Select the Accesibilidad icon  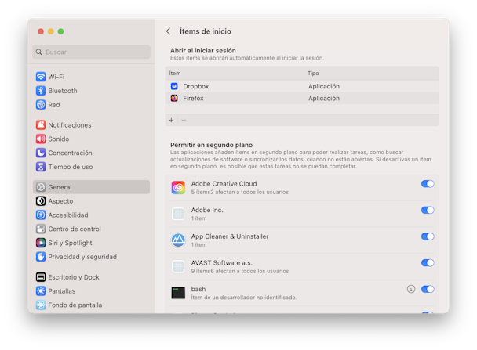pos(41,215)
